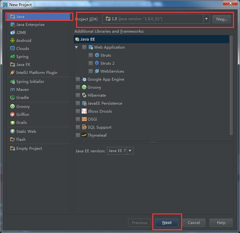Enable the Web Application checkbox
This screenshot has height=233, width=240.
click(84, 47)
